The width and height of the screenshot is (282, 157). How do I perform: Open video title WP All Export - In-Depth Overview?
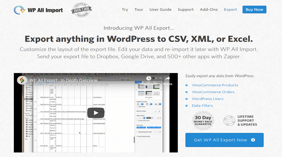click(x=63, y=80)
